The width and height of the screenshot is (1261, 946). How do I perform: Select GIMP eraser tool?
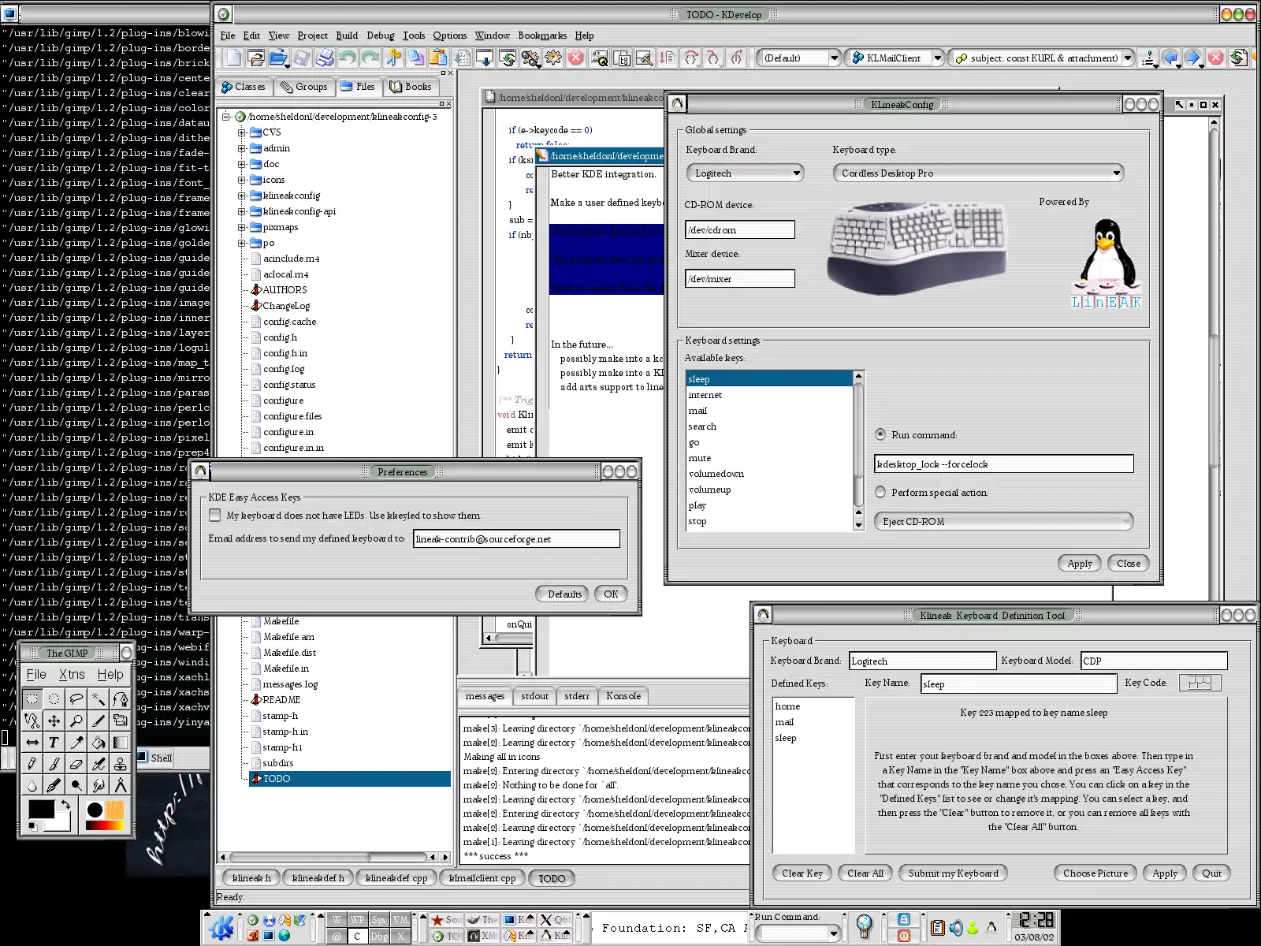click(76, 763)
